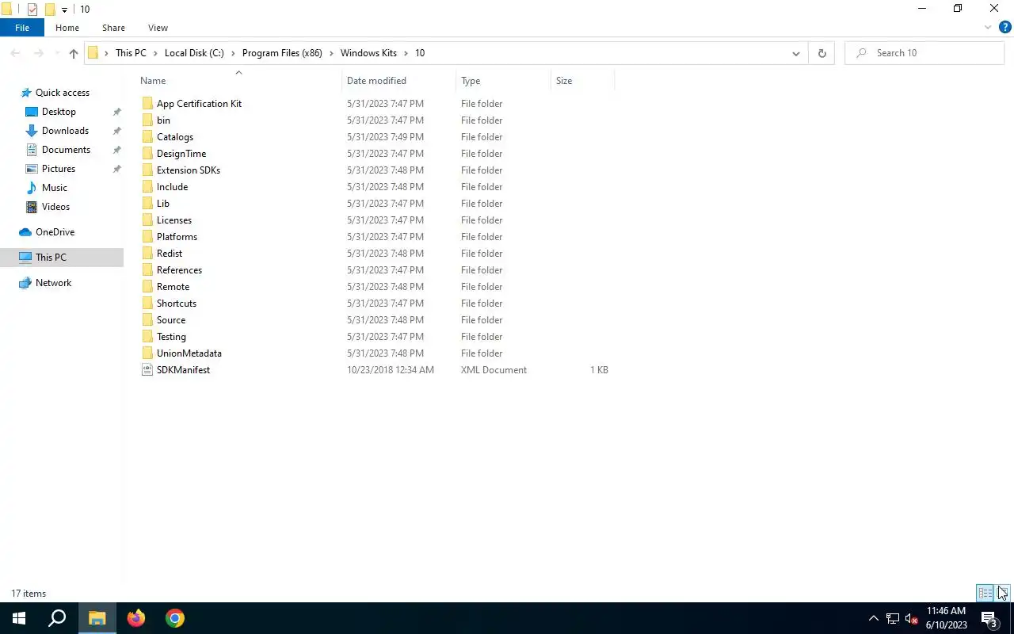
Task: Open Google Chrome from the taskbar
Action: point(175,618)
